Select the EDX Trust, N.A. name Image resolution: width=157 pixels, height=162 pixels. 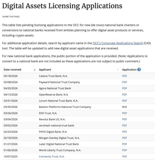click(48, 113)
